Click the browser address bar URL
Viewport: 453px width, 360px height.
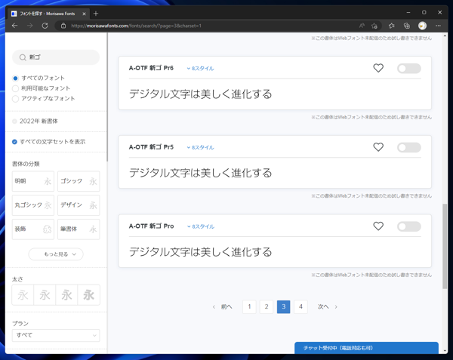tap(136, 26)
